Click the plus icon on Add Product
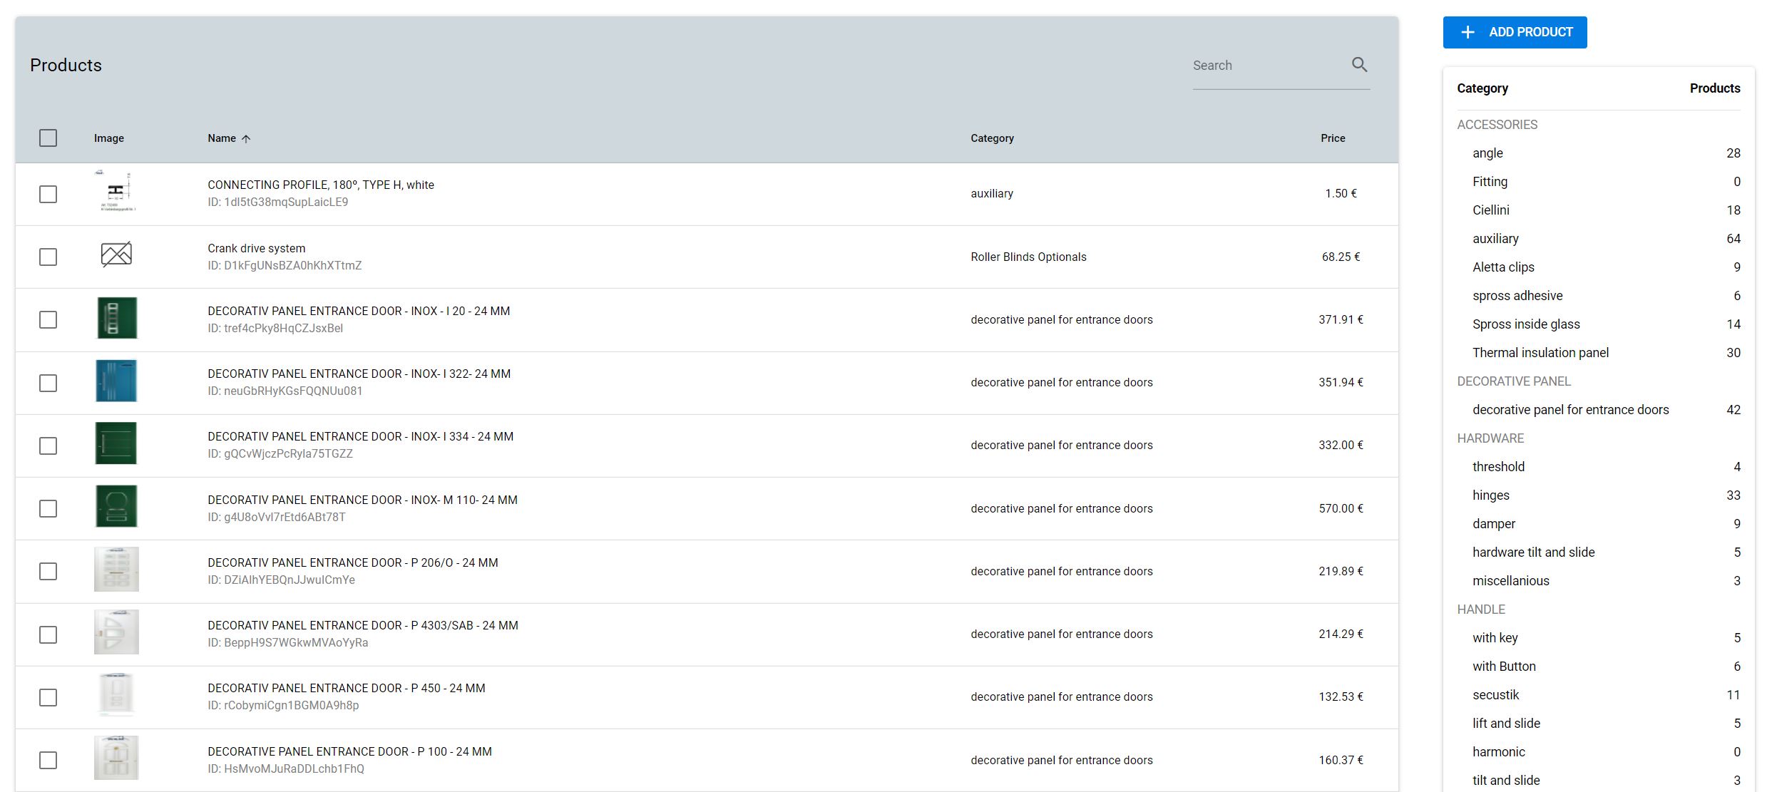The width and height of the screenshot is (1772, 792). [x=1468, y=32]
